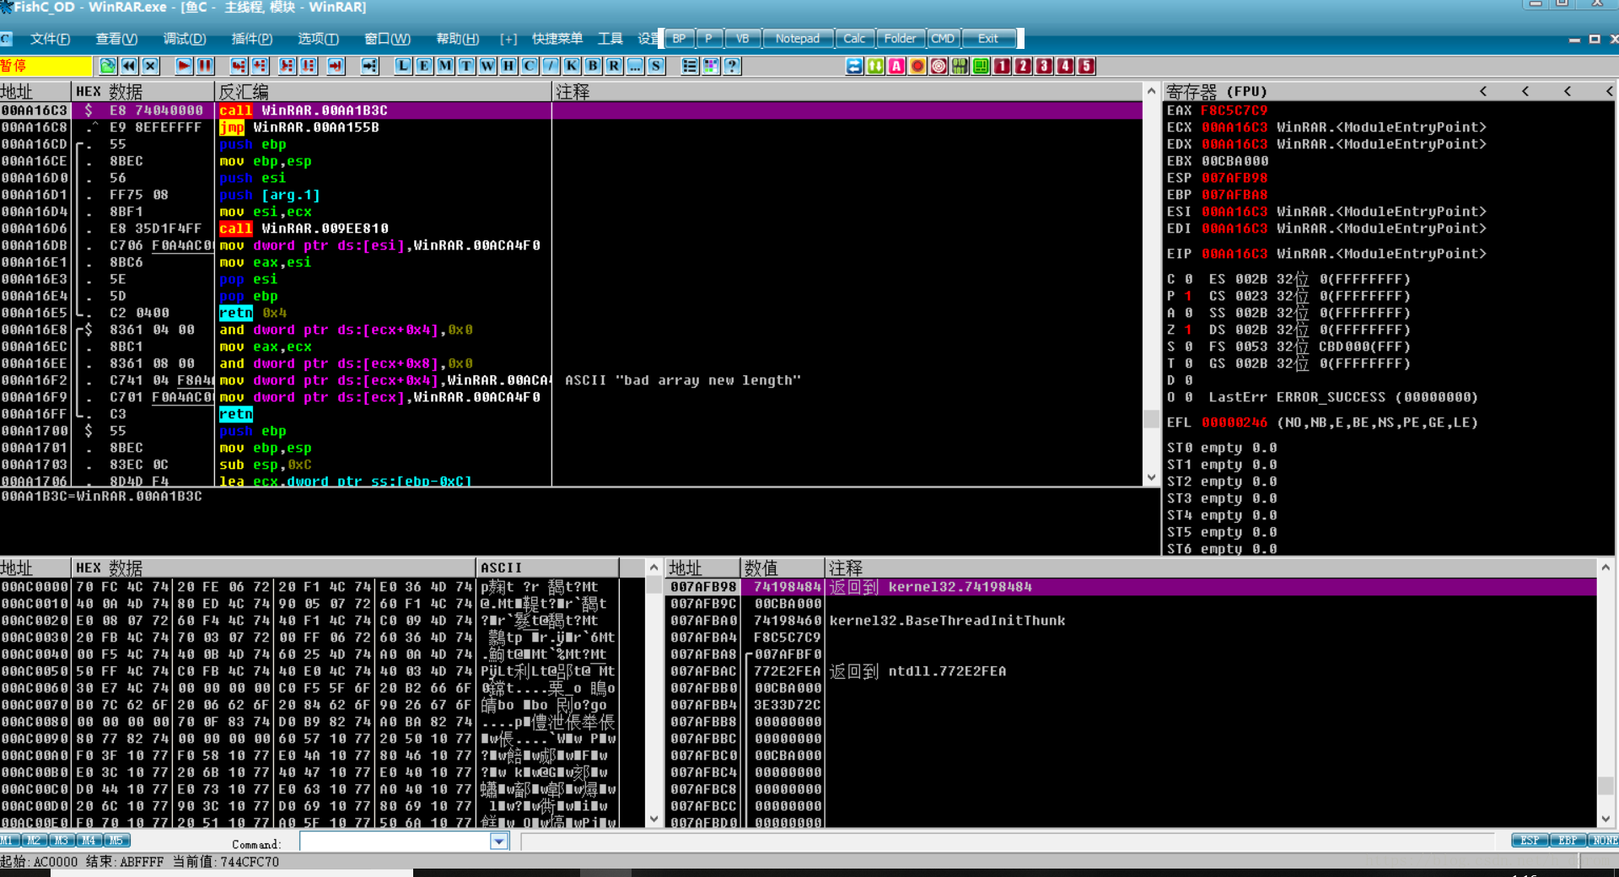Open Run trace with ellipsis icon

tap(635, 66)
